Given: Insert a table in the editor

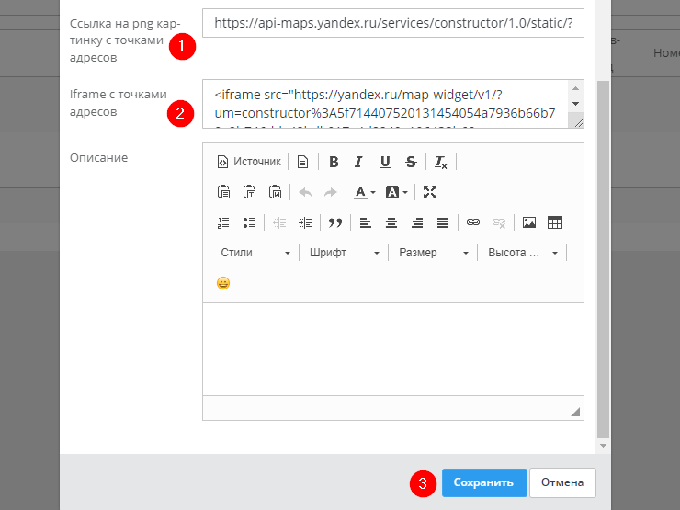Looking at the screenshot, I should pos(555,222).
